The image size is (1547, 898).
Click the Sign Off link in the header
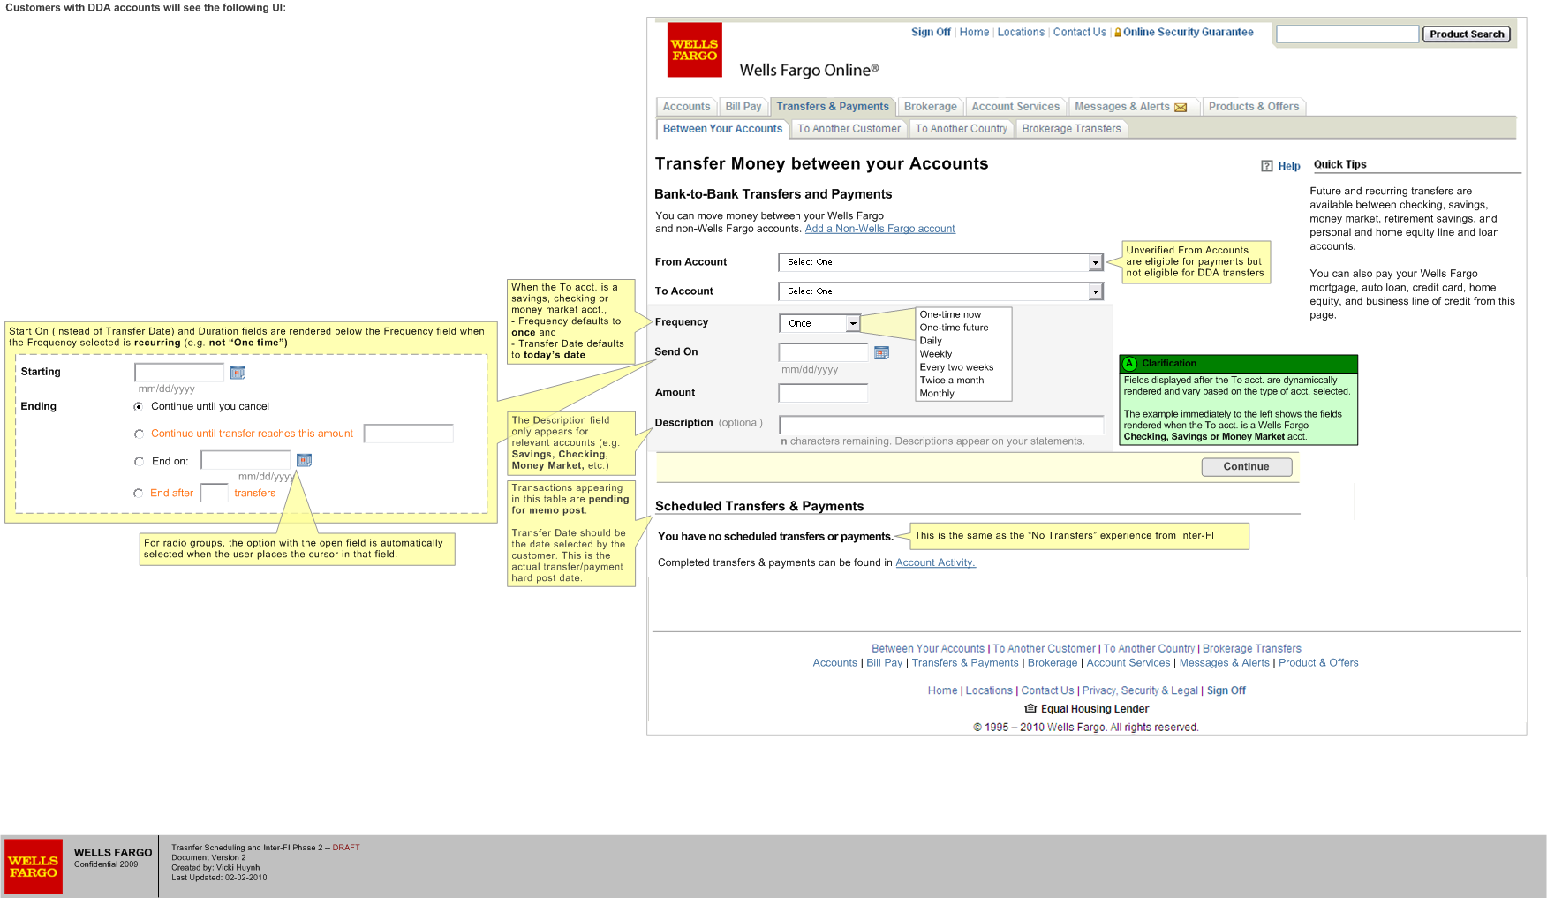pyautogui.click(x=931, y=33)
